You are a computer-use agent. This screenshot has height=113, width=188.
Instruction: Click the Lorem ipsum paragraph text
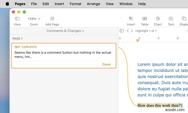tap(163, 80)
